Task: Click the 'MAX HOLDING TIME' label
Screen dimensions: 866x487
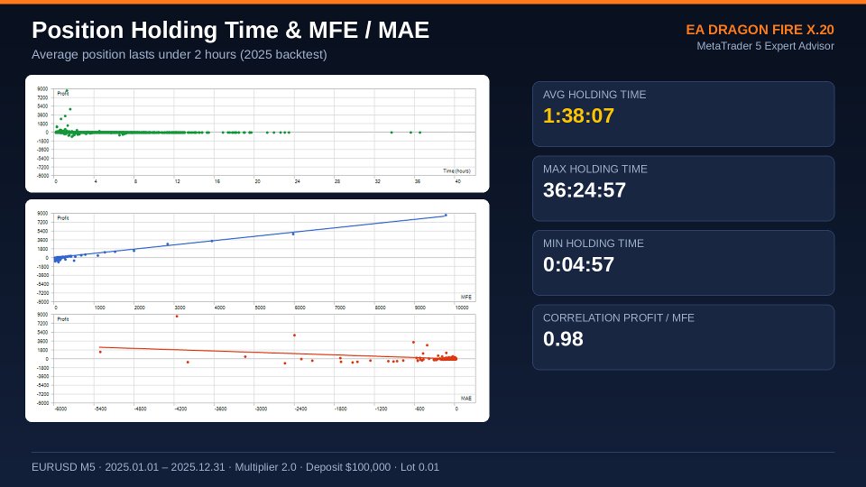Action: [x=594, y=169]
